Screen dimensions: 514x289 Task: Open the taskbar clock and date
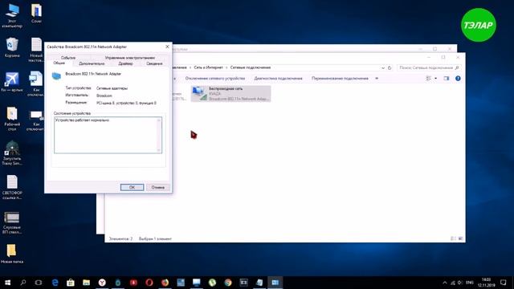click(x=487, y=282)
